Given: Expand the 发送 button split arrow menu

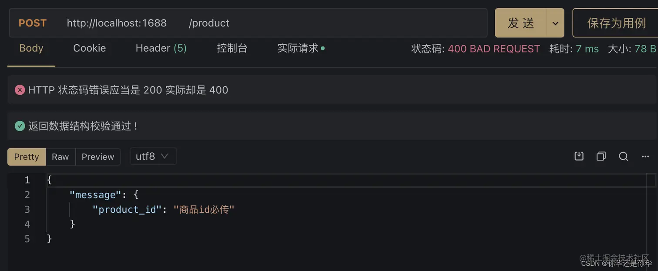Looking at the screenshot, I should (555, 23).
